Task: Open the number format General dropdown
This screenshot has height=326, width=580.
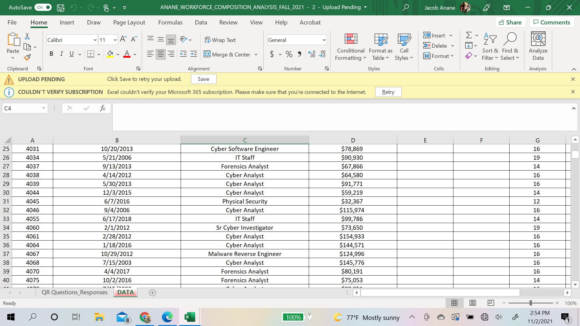Action: coord(324,40)
